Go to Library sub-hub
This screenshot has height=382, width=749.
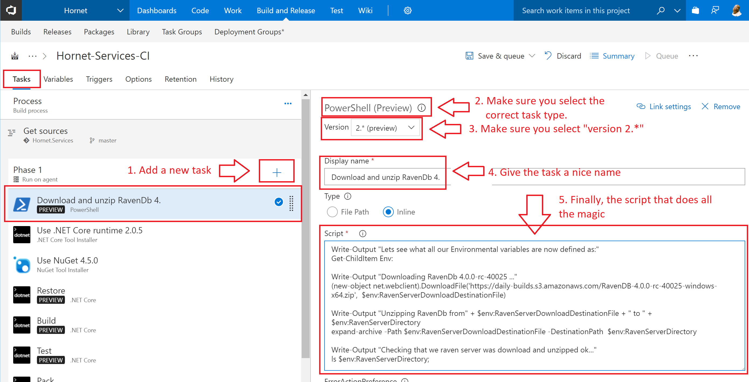point(138,32)
